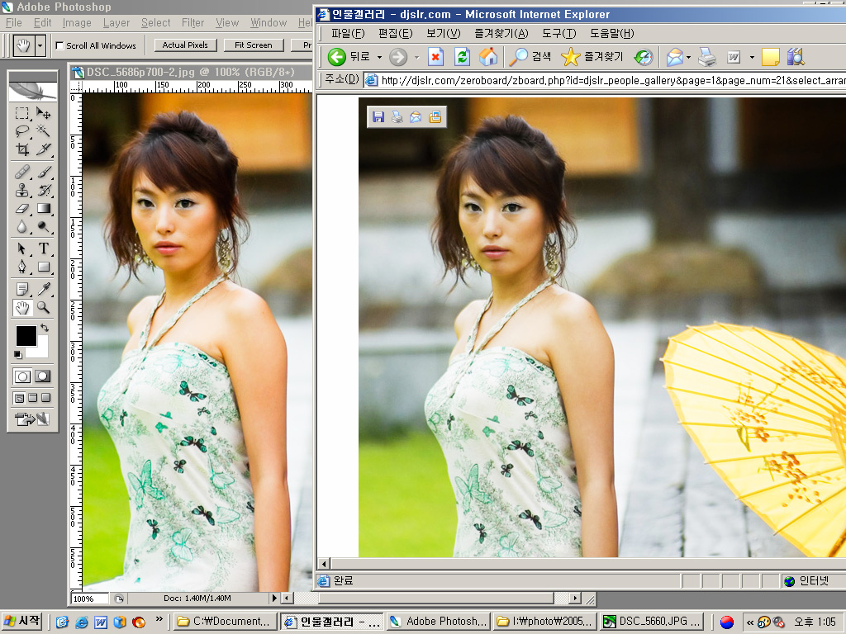Select the Clone Stamp tool
Screen dimensions: 846x634
click(x=22, y=190)
